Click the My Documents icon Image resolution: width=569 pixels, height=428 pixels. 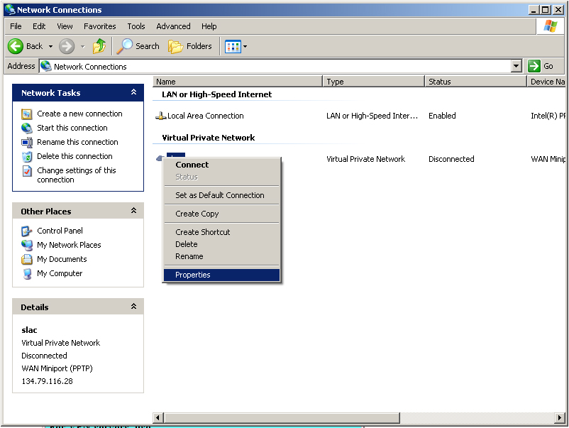click(x=26, y=259)
